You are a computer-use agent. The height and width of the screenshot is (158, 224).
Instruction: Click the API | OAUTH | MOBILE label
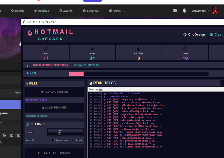coord(86,65)
